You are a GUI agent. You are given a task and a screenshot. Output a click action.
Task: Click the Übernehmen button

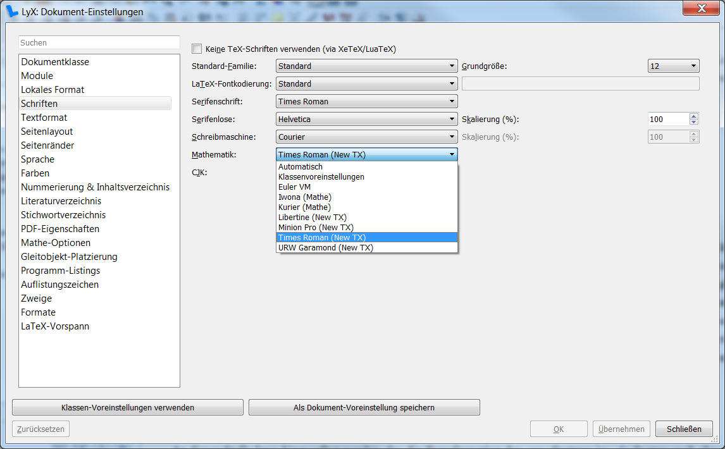621,429
